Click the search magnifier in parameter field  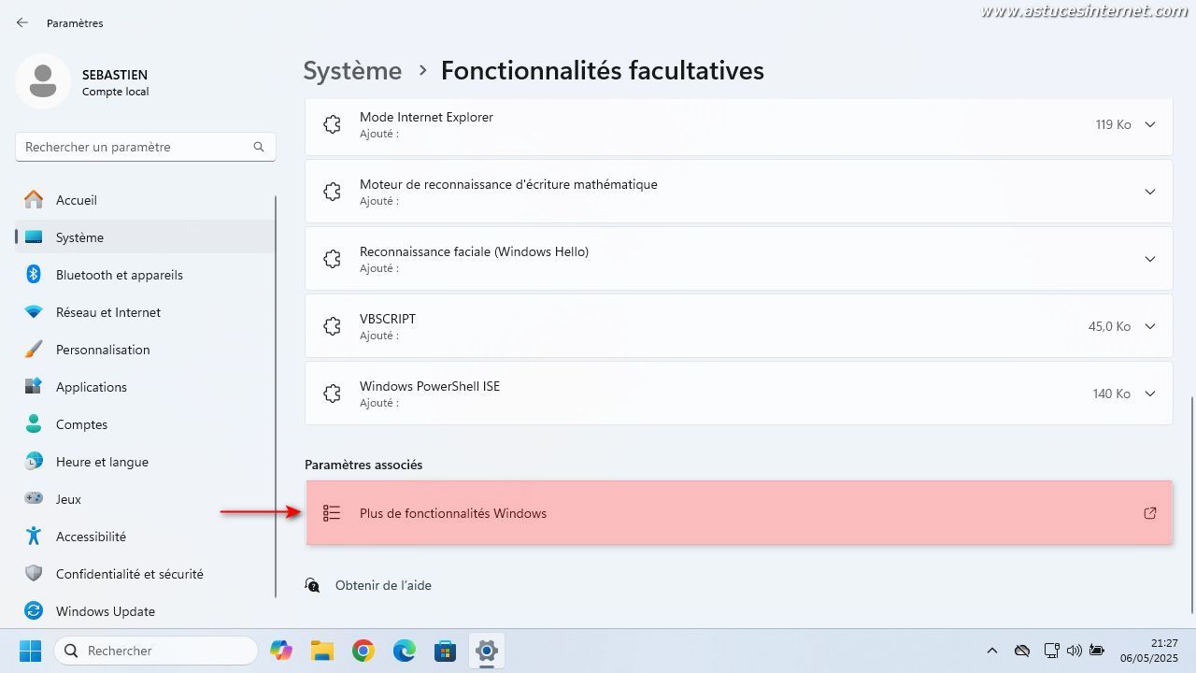[x=259, y=147]
